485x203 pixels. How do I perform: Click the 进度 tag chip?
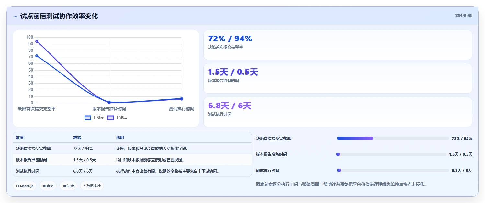tap(68, 186)
